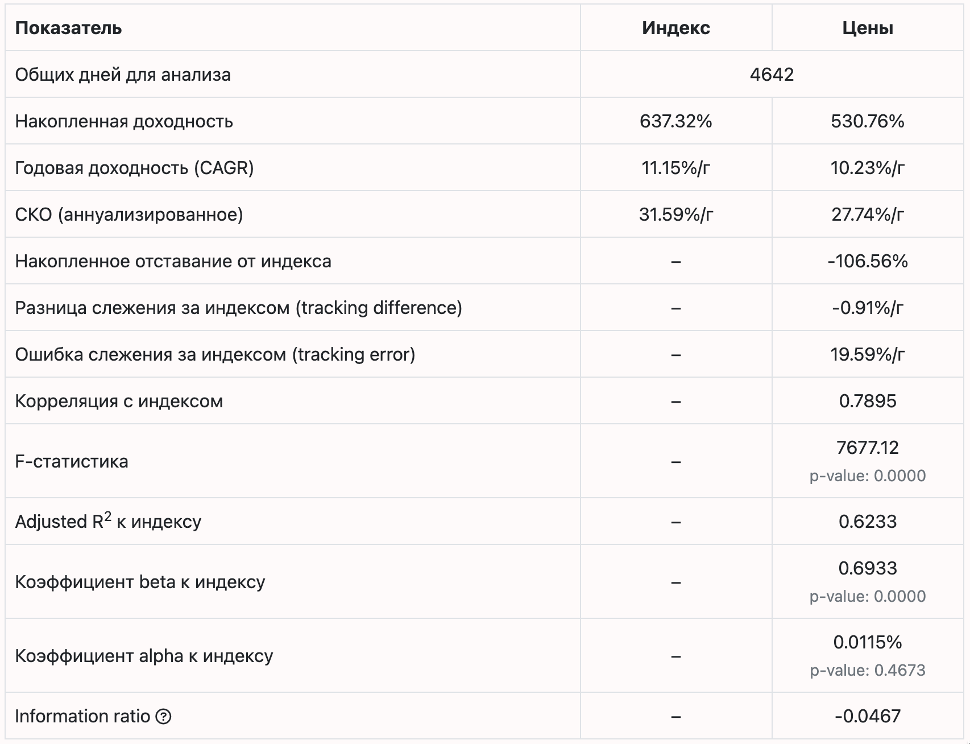
Task: Click the tracking error value 19.59%/г
Action: 868,354
